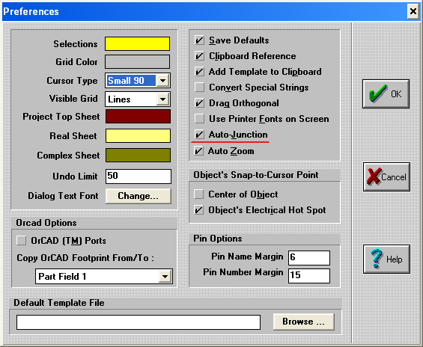
Task: Pick the yellow Selections color swatch
Action: pyautogui.click(x=137, y=43)
